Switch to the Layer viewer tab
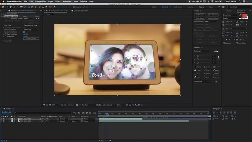Viewport: 252px width, 142px height. 81,11
